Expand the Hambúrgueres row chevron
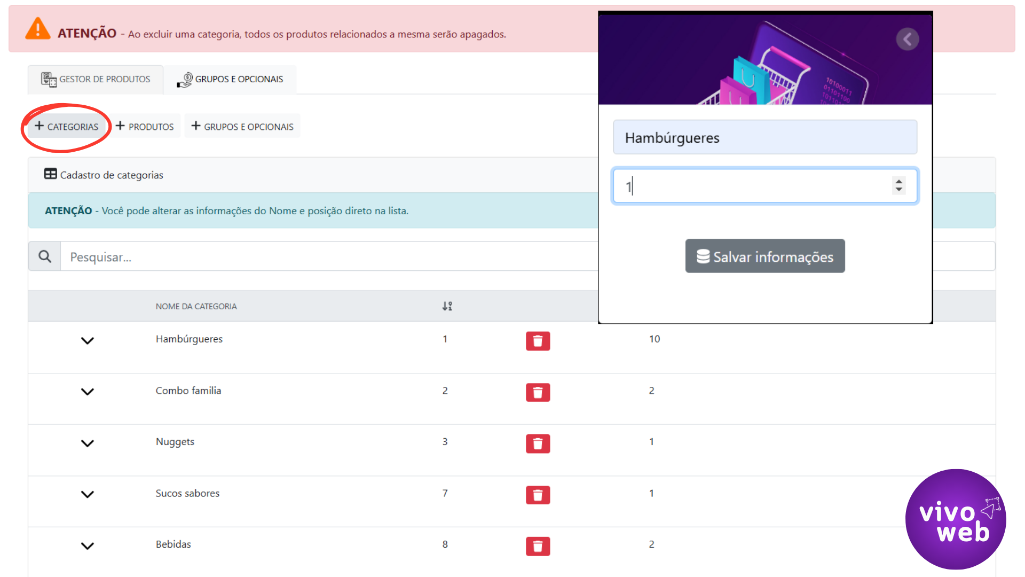Screen dimensions: 1025x577 click(x=88, y=340)
